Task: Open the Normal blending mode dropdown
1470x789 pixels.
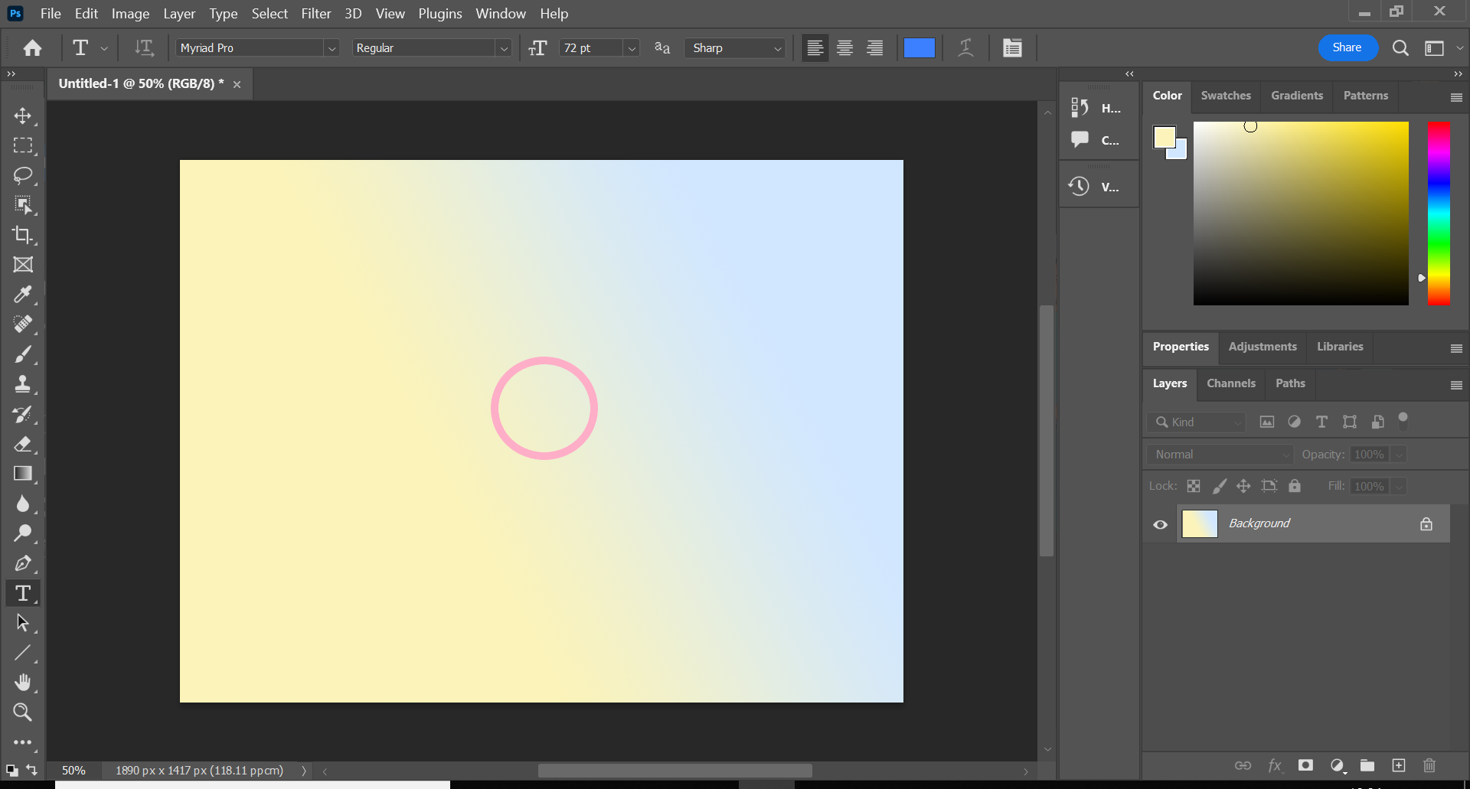Action: coord(1220,455)
